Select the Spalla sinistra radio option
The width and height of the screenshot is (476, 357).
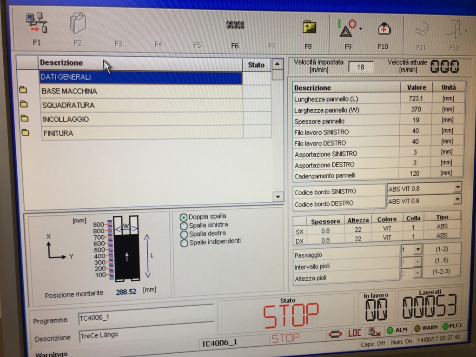(x=184, y=226)
